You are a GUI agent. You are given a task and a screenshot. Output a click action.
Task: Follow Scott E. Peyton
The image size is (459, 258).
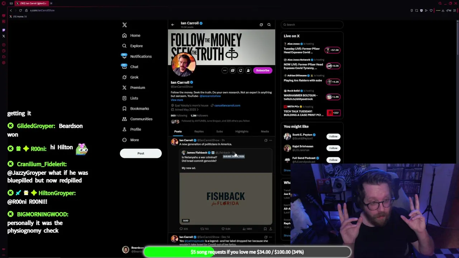[x=333, y=137]
